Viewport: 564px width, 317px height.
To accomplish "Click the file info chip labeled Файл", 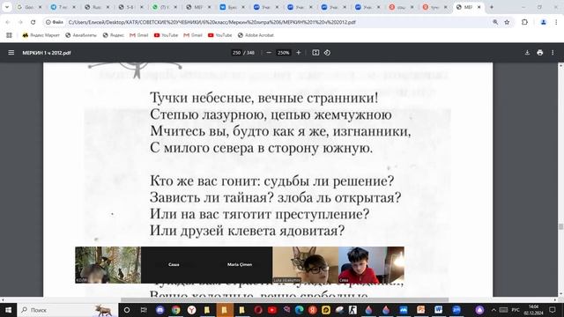I will [55, 22].
